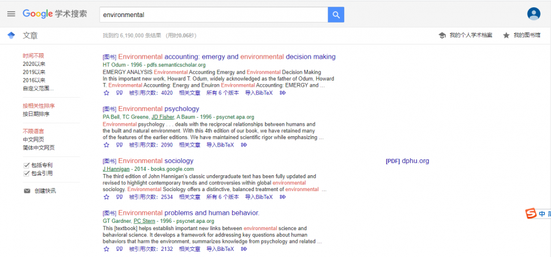
Task: Uncheck the 包含引用 checkbox
Action: tap(26, 173)
